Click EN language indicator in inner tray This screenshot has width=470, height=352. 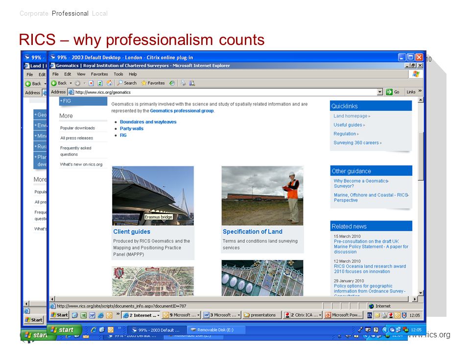(370, 315)
